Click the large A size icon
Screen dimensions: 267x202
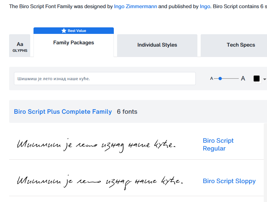(243, 79)
